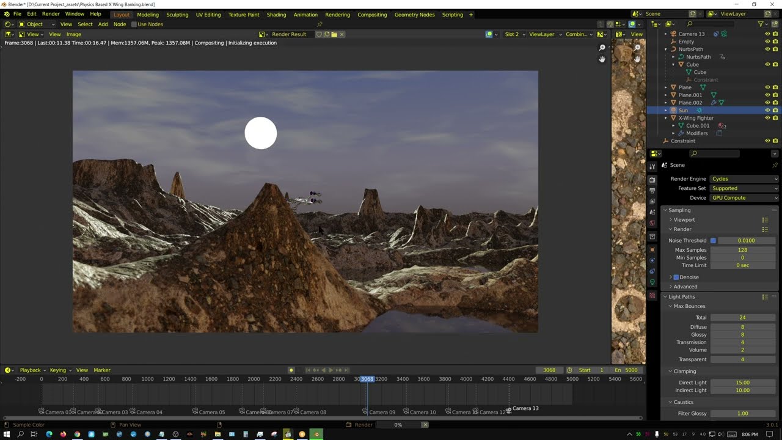Open the Feature Set Supported dropdown

pyautogui.click(x=744, y=188)
